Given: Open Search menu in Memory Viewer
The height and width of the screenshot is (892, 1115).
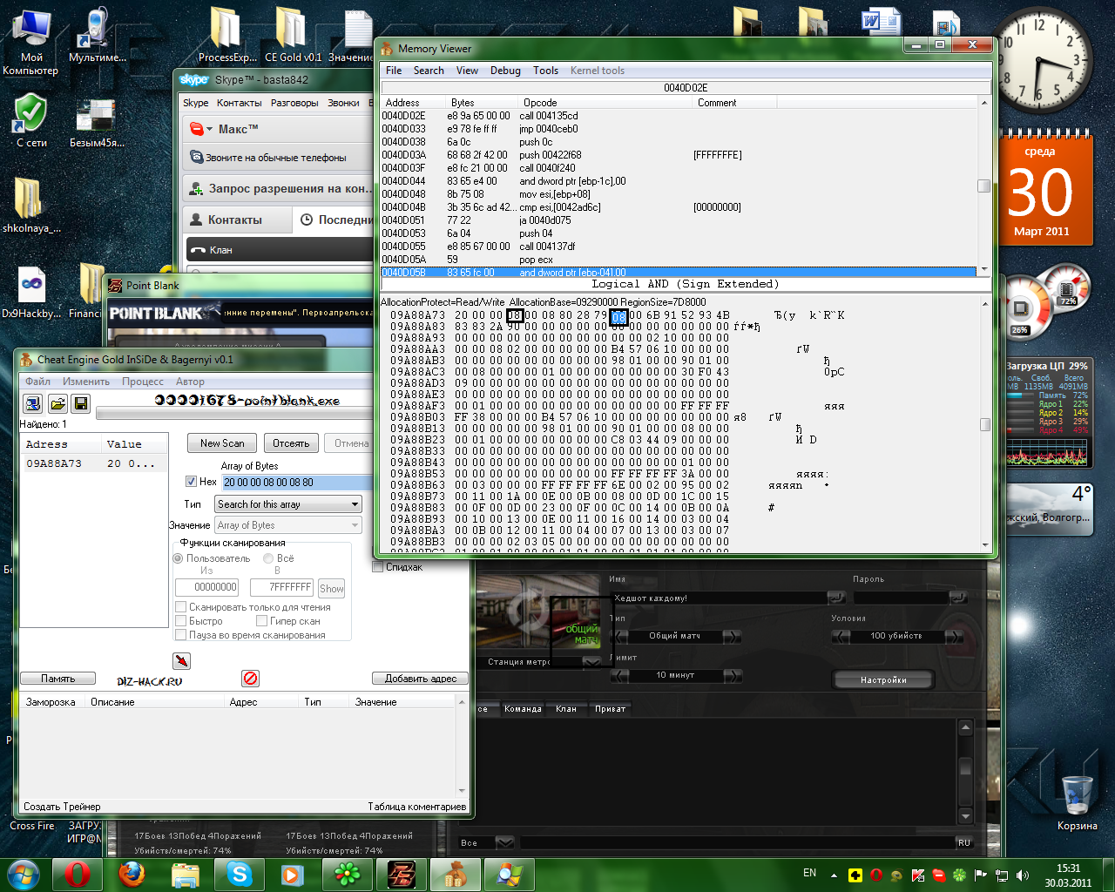Looking at the screenshot, I should pos(429,71).
